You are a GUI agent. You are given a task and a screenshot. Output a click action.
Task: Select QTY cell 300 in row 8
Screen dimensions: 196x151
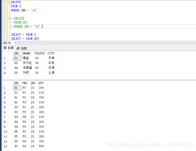[x=41, y=122]
